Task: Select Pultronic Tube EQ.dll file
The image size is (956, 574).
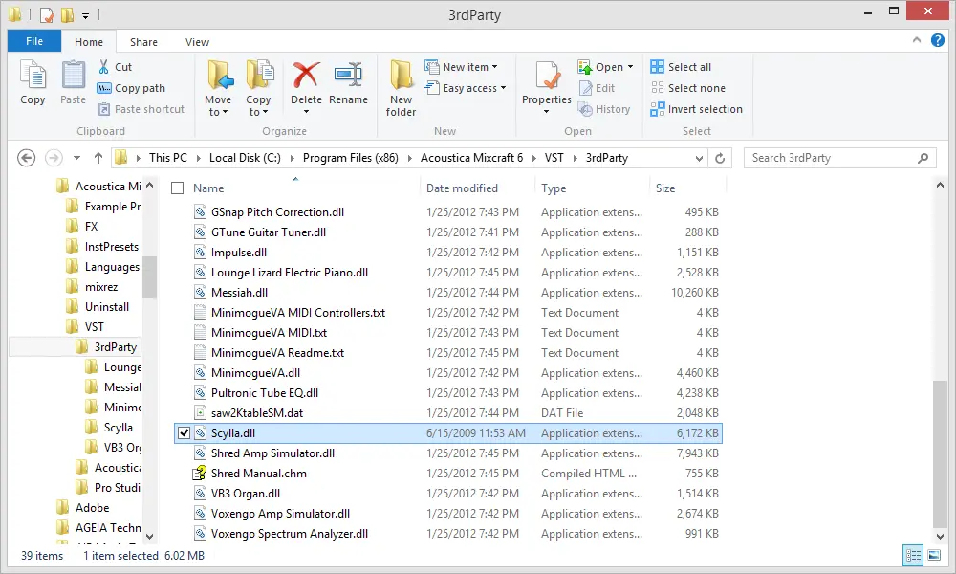Action: pyautogui.click(x=265, y=393)
